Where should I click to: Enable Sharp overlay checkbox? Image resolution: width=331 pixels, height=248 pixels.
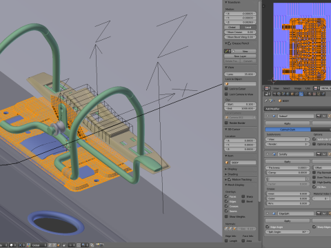point(243,196)
